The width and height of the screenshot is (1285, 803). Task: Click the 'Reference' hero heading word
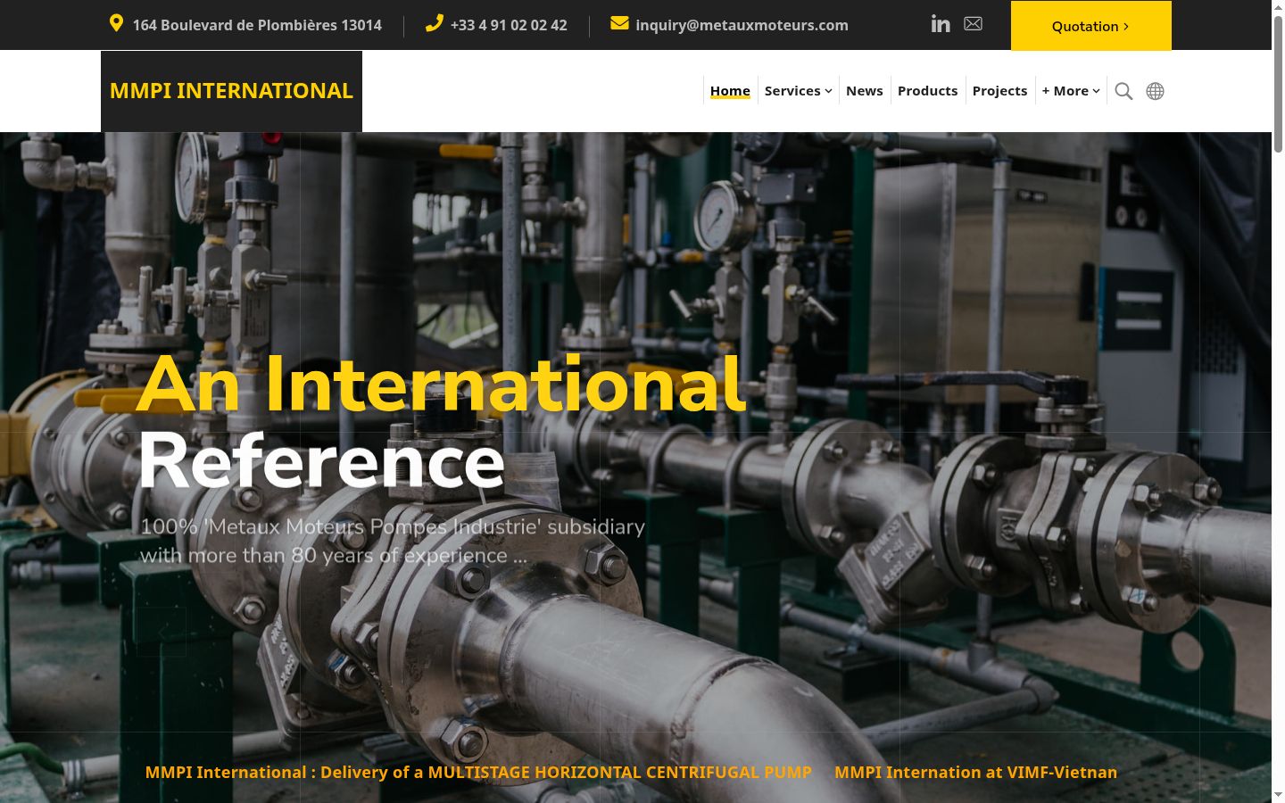click(321, 461)
